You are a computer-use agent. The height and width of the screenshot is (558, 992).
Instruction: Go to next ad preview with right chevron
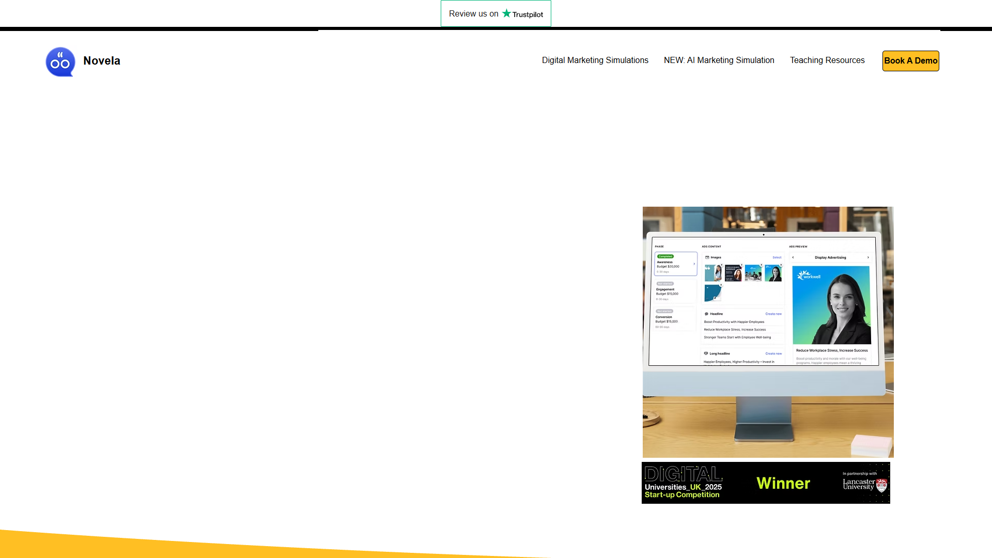[868, 257]
